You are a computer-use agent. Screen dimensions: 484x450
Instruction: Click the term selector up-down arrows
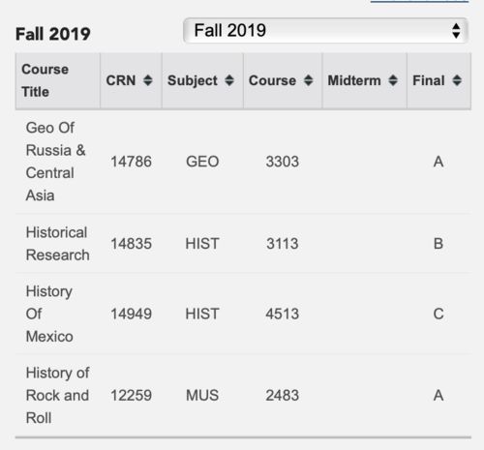point(456,31)
